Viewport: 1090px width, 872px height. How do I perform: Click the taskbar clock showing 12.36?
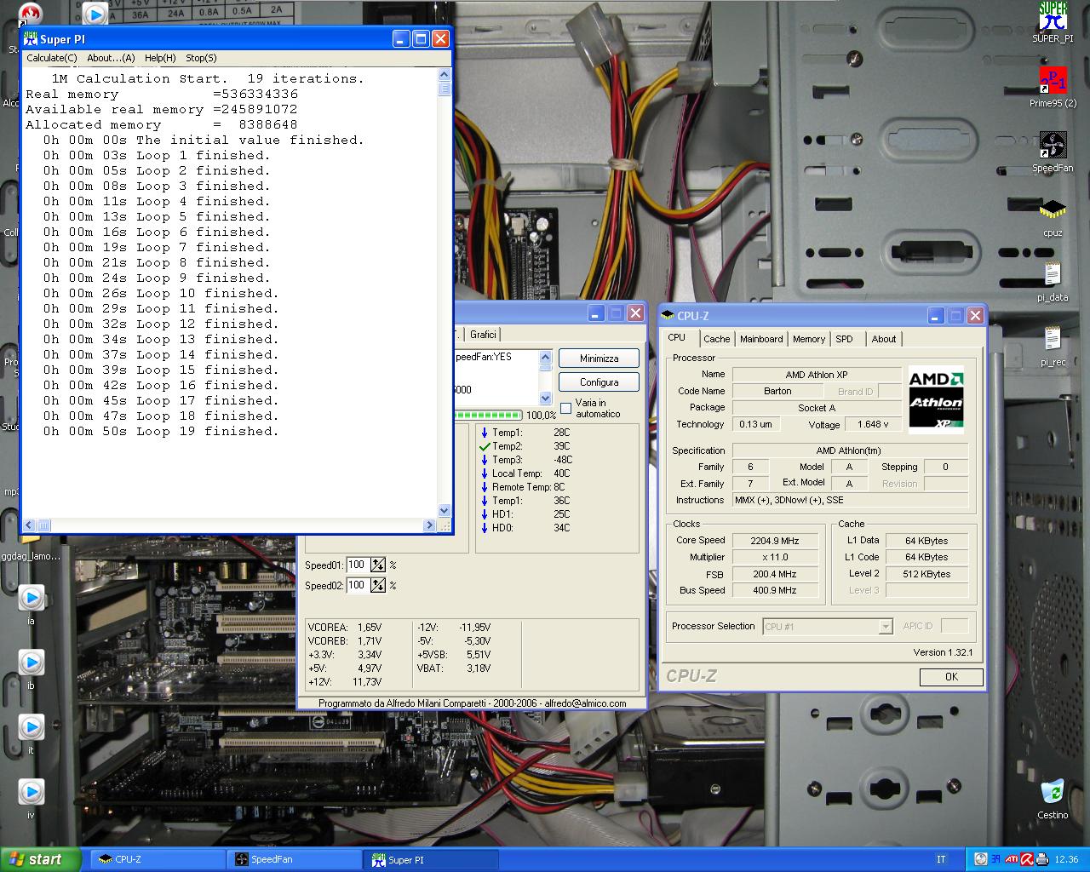click(1066, 859)
